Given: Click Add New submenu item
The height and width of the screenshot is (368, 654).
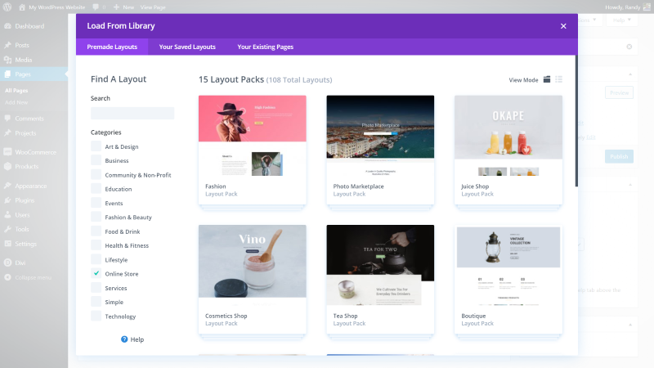Looking at the screenshot, I should click(x=16, y=102).
